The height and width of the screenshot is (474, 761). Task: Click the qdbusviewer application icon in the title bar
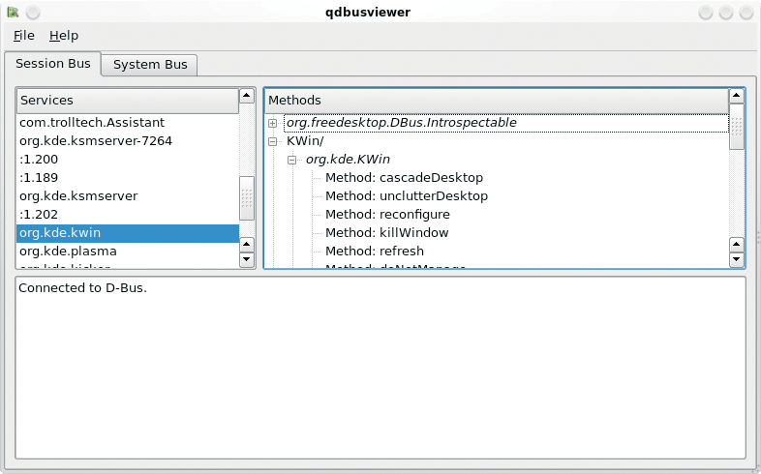tap(14, 13)
